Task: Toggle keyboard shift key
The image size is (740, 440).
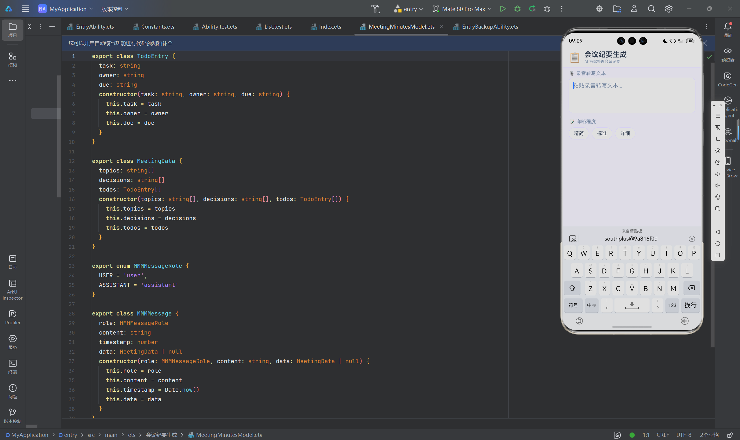Action: pyautogui.click(x=572, y=288)
